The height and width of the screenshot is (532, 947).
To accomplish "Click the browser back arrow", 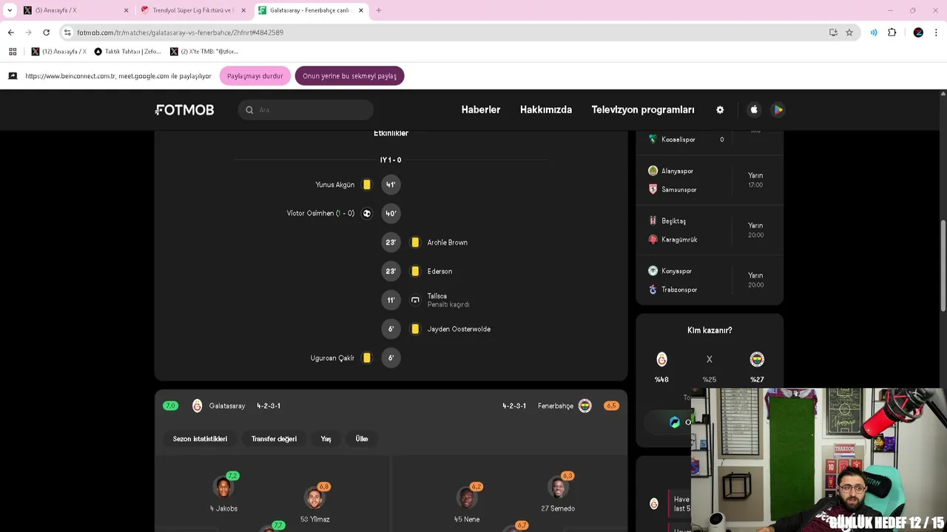I will coord(10,33).
